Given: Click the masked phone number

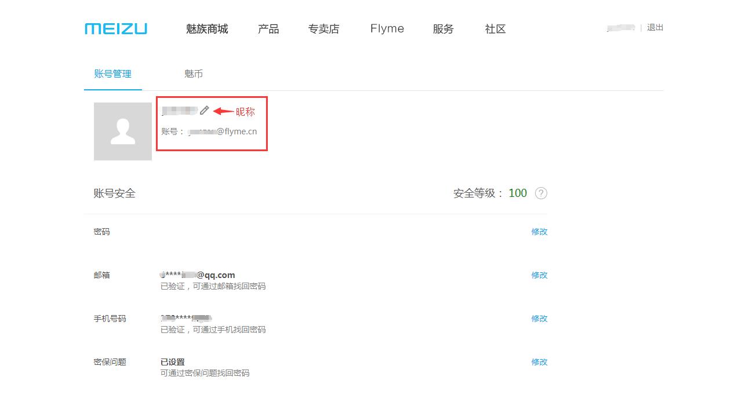Looking at the screenshot, I should (x=186, y=318).
